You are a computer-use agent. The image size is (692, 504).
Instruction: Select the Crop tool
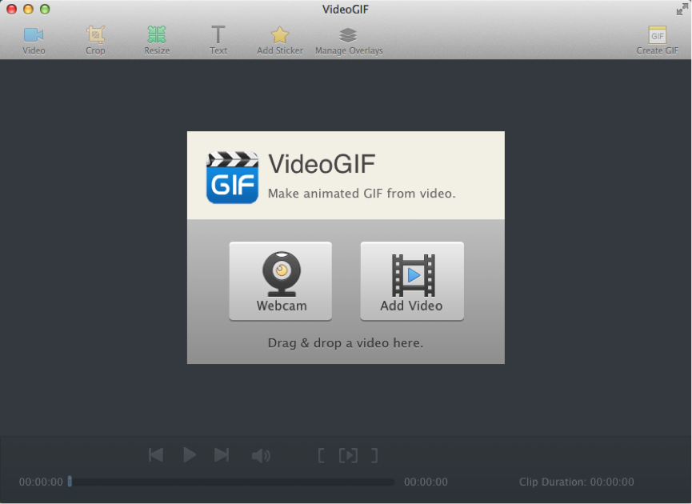[95, 40]
